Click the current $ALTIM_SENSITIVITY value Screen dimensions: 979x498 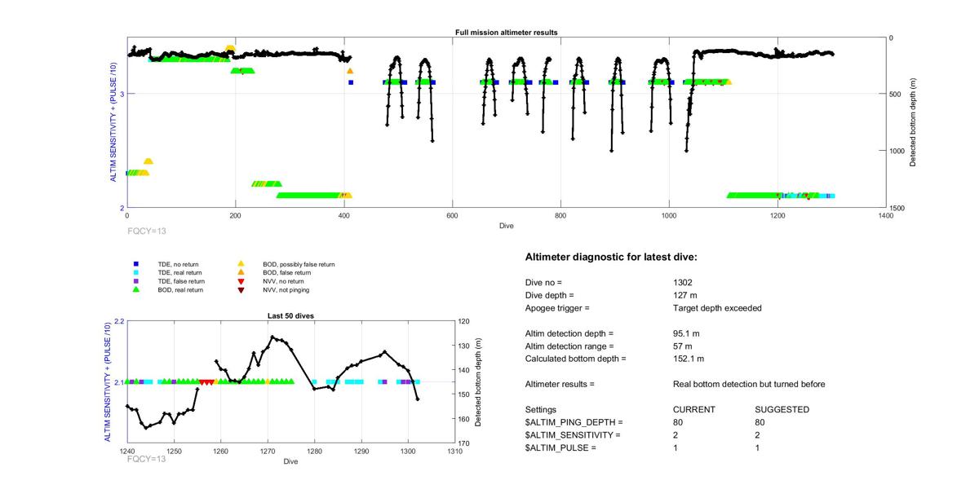pyautogui.click(x=676, y=435)
